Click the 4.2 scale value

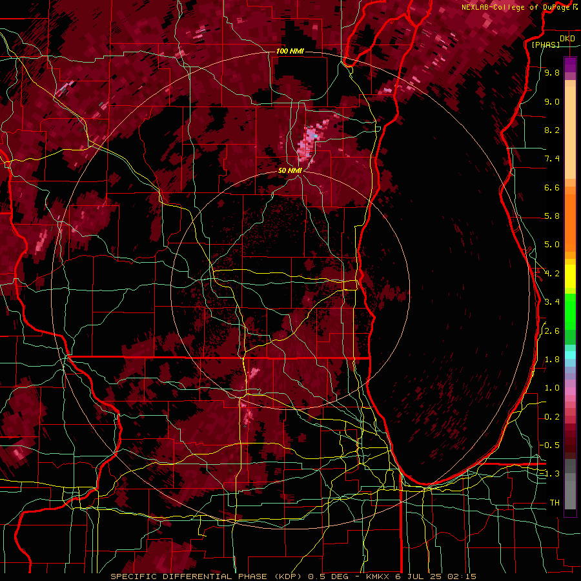(552, 274)
